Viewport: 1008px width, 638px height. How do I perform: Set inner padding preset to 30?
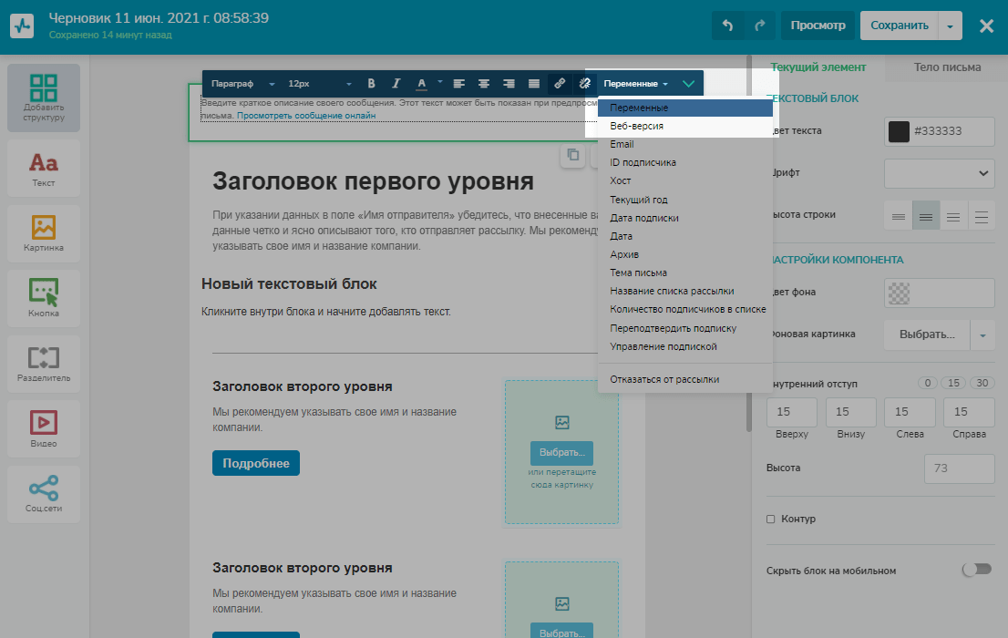(x=982, y=383)
